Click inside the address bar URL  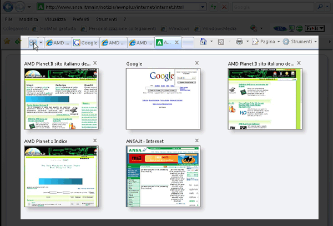(114, 7)
